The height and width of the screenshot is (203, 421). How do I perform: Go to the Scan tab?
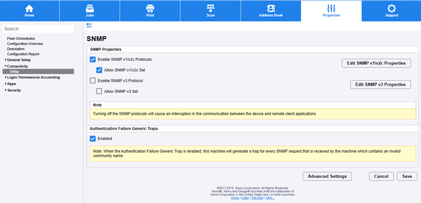[x=211, y=11]
